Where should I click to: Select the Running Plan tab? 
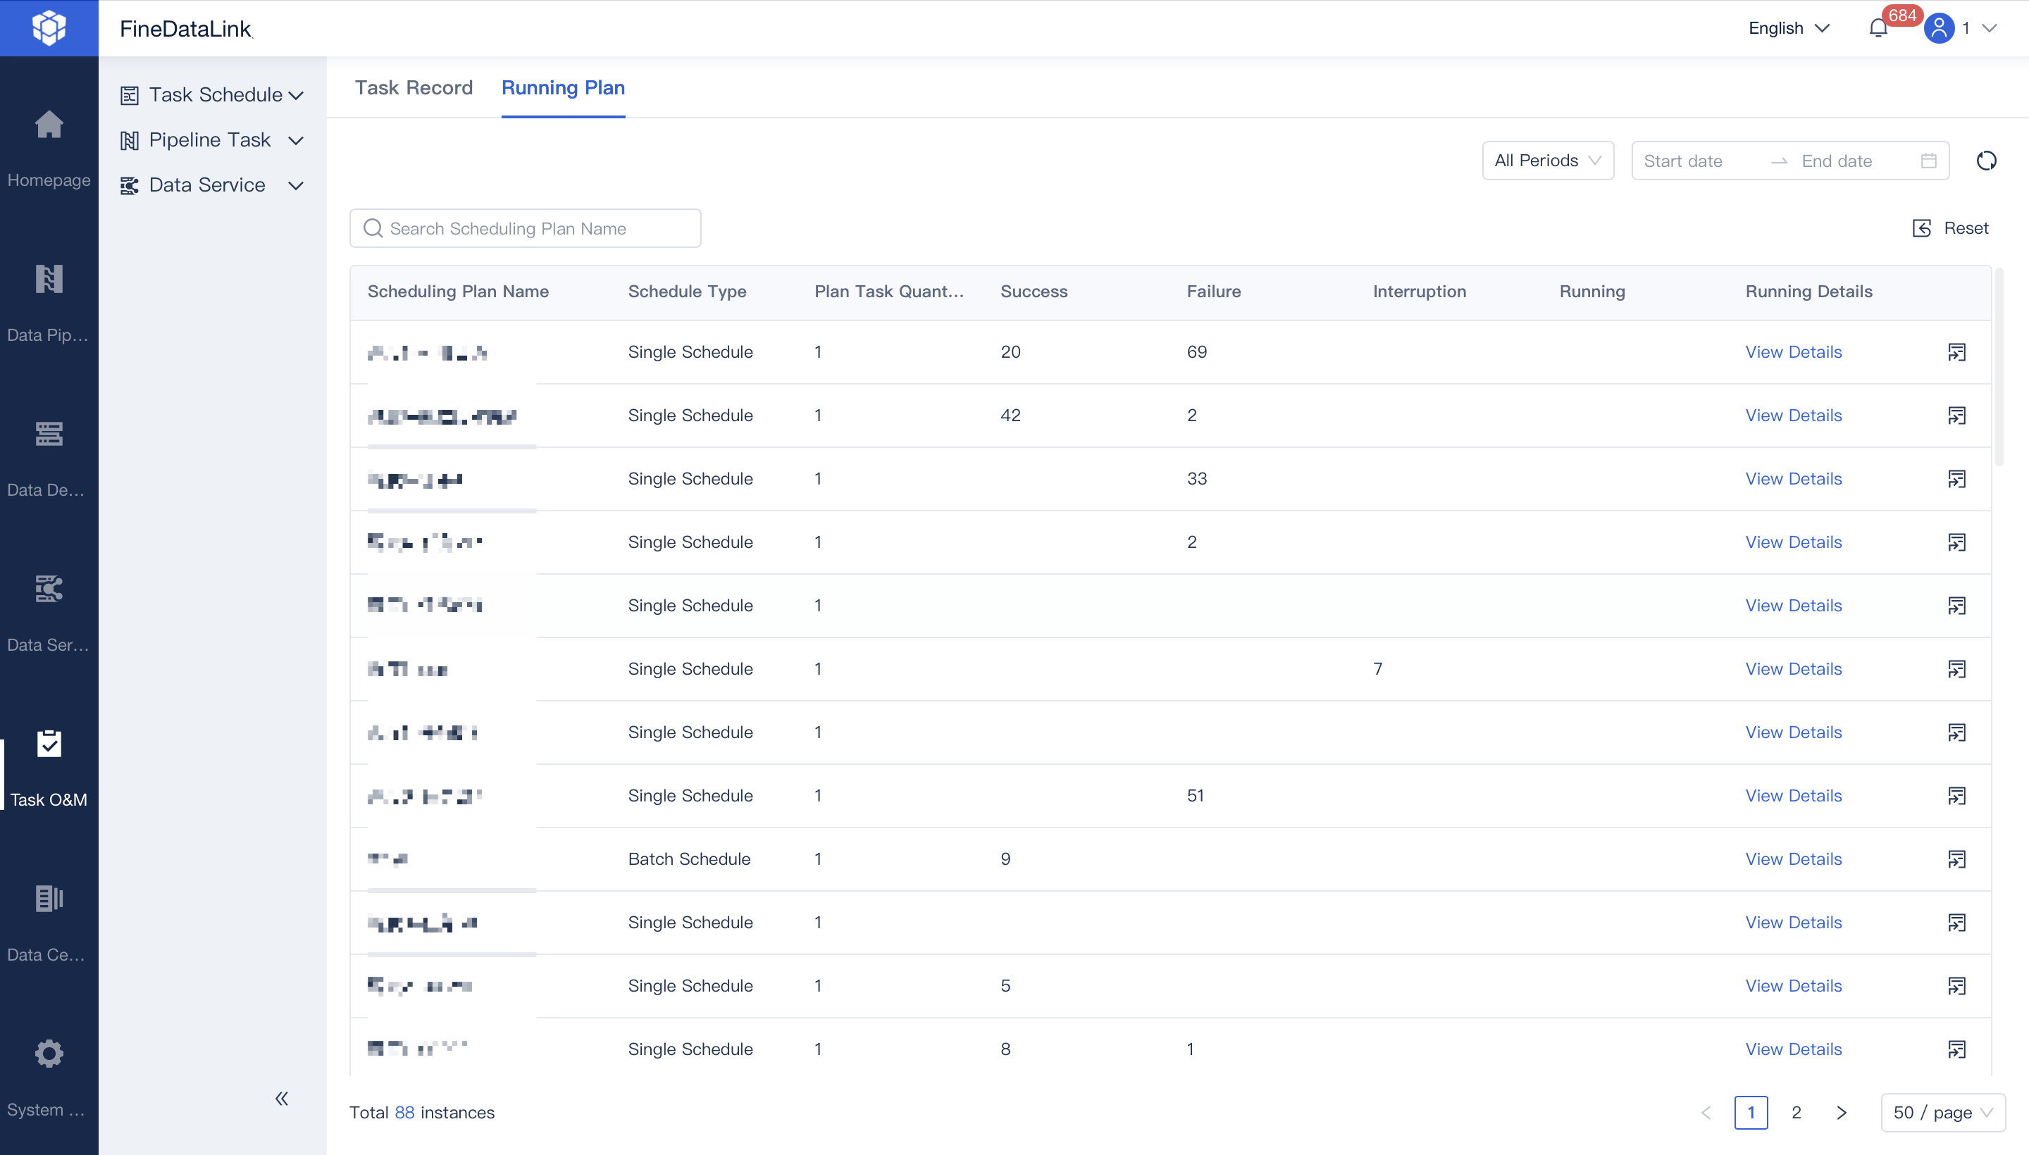coord(563,88)
